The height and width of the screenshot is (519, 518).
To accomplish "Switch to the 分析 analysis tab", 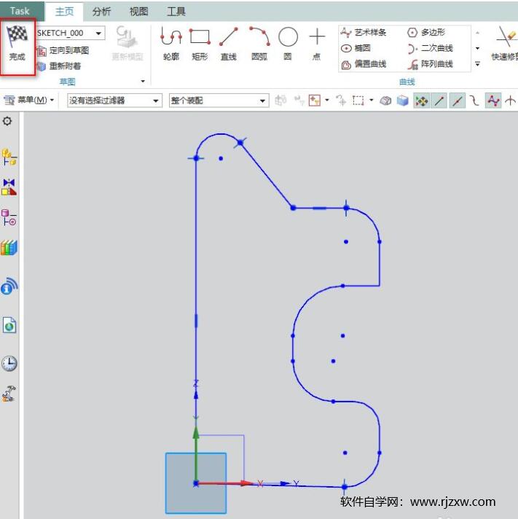I will (101, 12).
